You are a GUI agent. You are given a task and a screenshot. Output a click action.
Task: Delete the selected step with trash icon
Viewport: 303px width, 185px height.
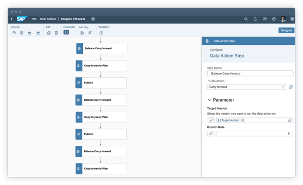coord(56,33)
